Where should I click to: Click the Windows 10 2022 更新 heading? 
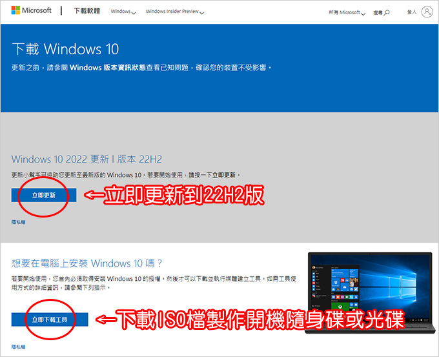tap(87, 159)
